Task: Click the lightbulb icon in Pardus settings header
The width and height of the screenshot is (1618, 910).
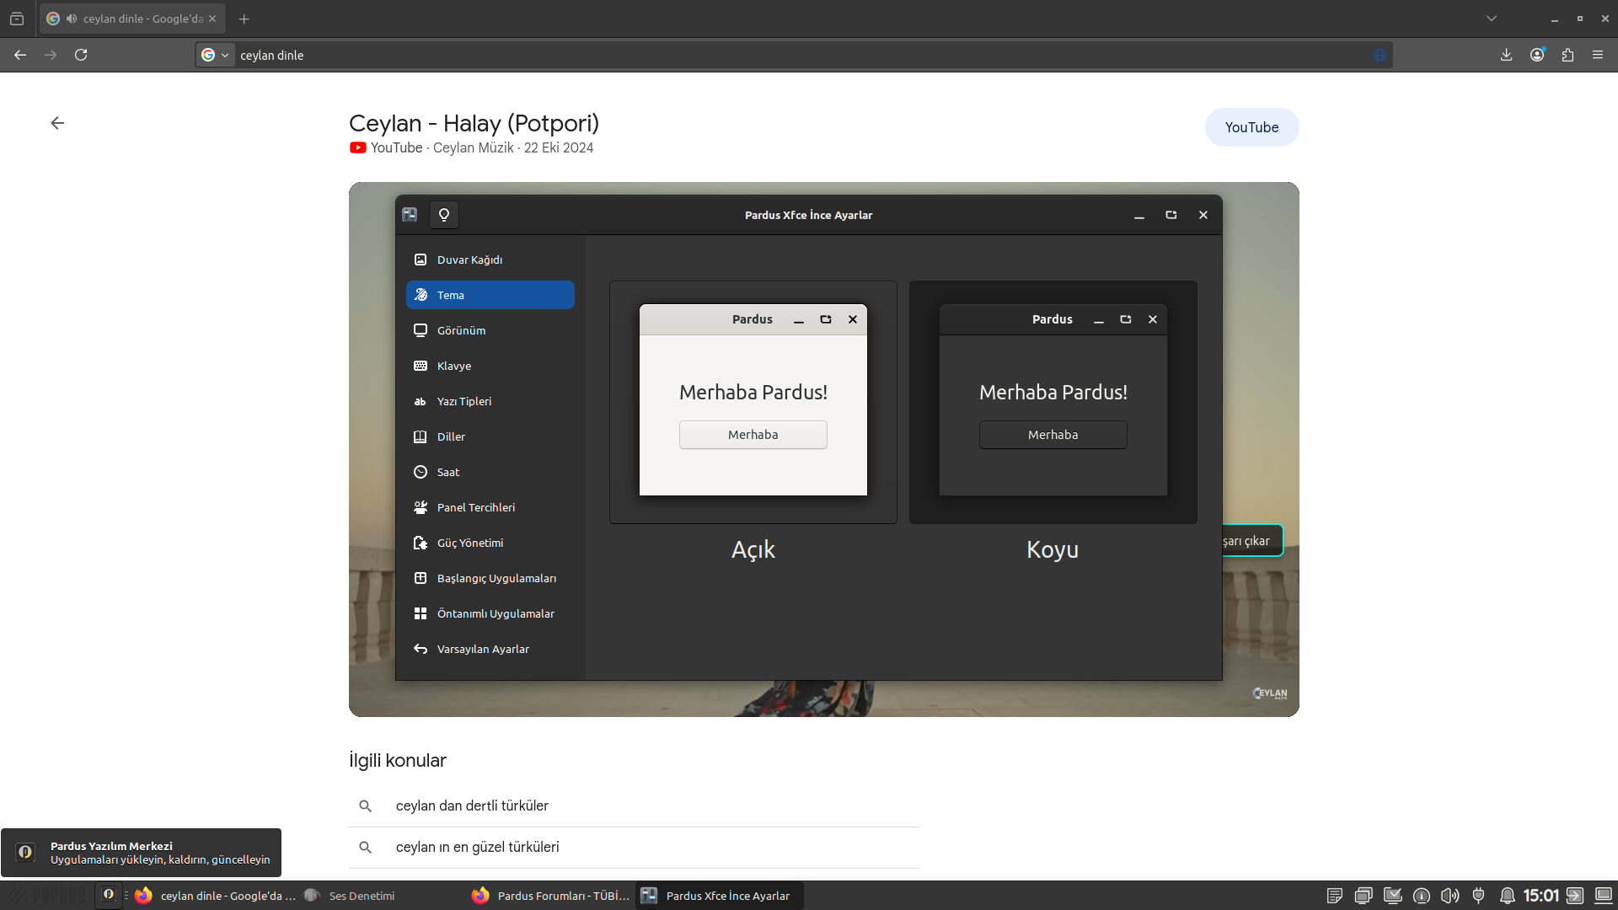Action: click(444, 215)
